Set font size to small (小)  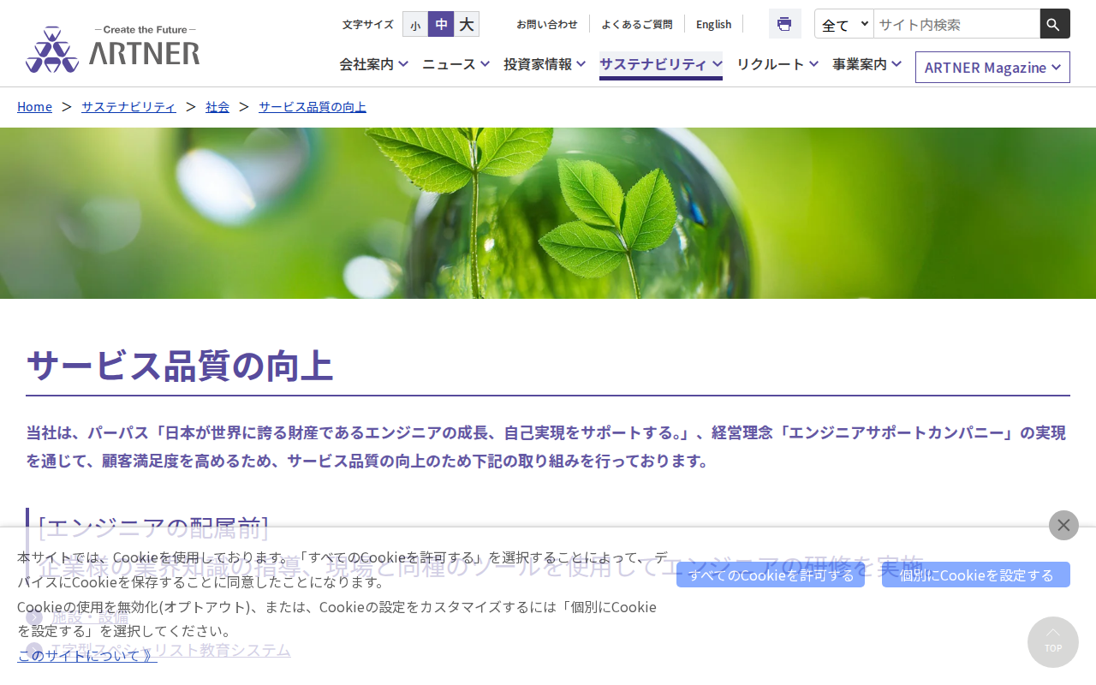[415, 24]
